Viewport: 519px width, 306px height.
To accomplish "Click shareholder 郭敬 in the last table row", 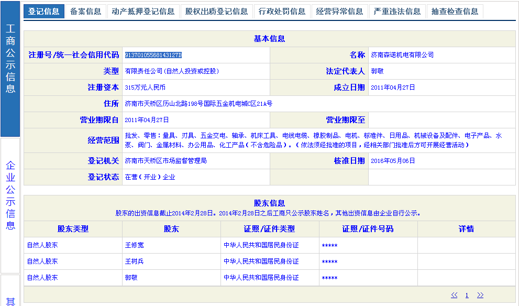I will [x=131, y=278].
